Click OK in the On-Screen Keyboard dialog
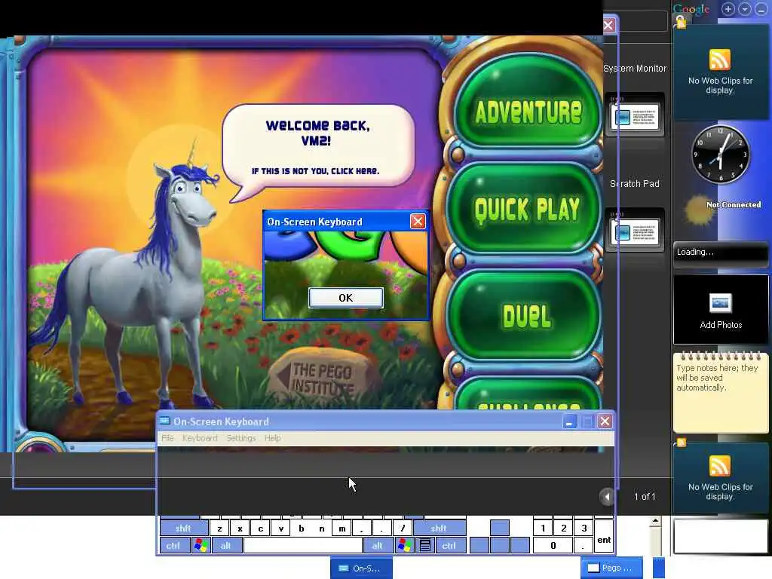Image resolution: width=772 pixels, height=579 pixels. (345, 297)
